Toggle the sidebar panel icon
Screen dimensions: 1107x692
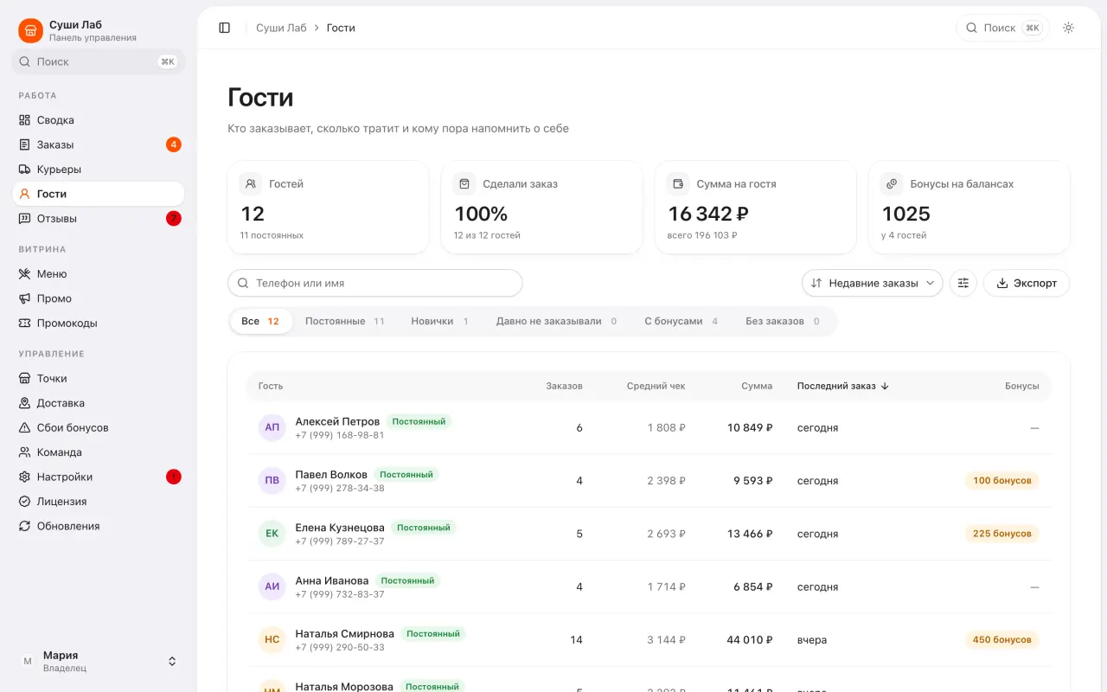click(225, 28)
